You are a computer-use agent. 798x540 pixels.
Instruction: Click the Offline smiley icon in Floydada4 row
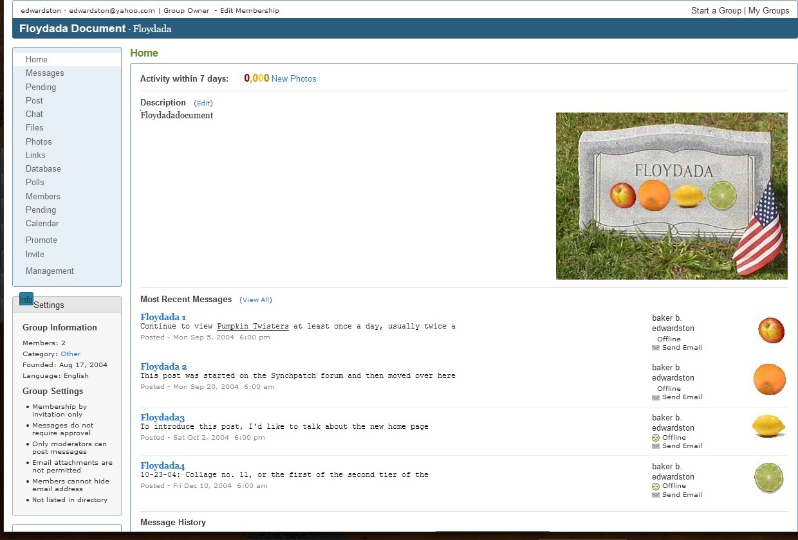(656, 487)
